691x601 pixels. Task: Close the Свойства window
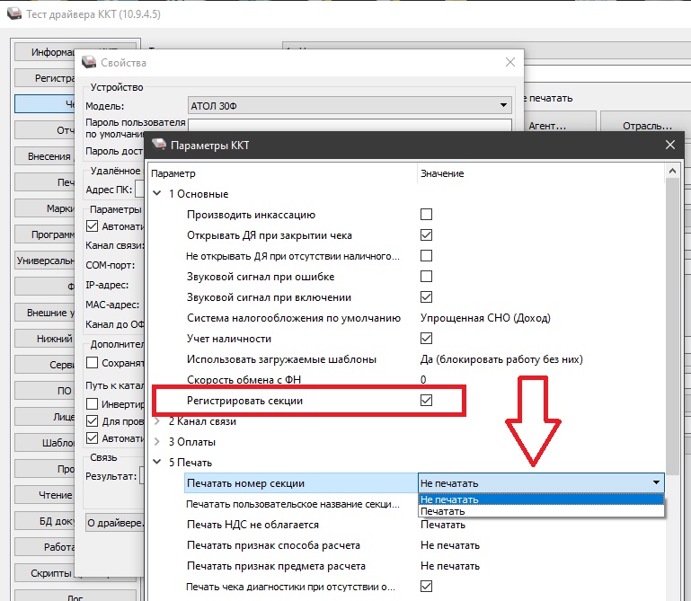pos(510,63)
